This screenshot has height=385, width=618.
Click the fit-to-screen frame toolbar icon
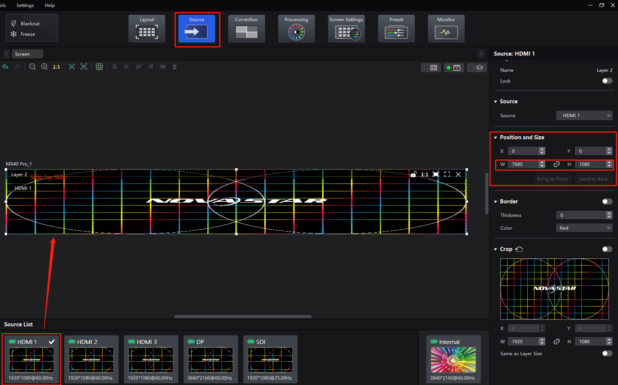[84, 67]
